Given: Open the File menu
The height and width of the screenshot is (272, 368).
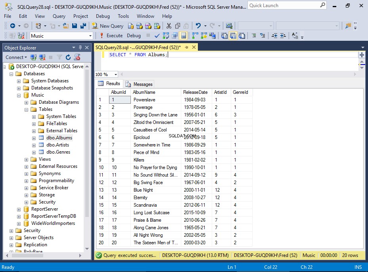Looking at the screenshot, I should point(8,16).
